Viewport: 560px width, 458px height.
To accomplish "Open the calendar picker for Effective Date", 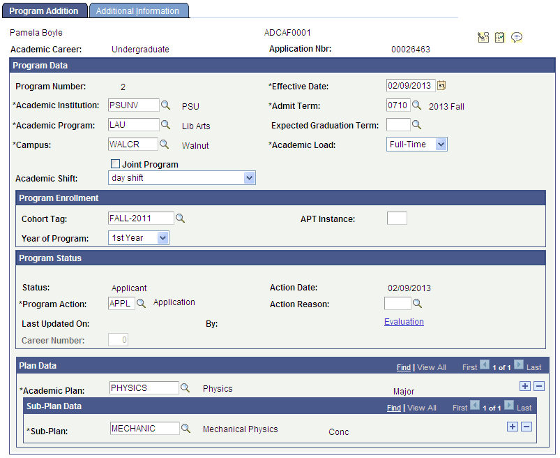I will [x=441, y=85].
